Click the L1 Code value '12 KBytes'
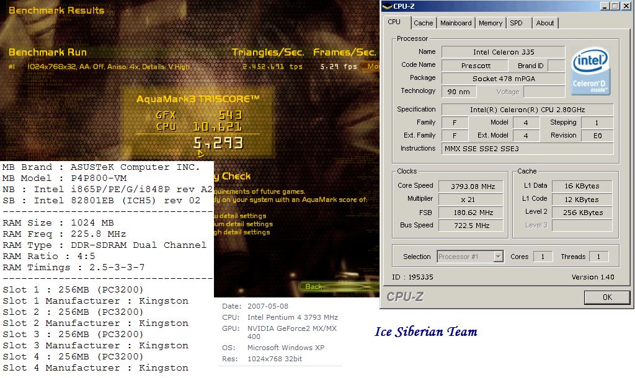The image size is (635, 378). click(x=582, y=200)
